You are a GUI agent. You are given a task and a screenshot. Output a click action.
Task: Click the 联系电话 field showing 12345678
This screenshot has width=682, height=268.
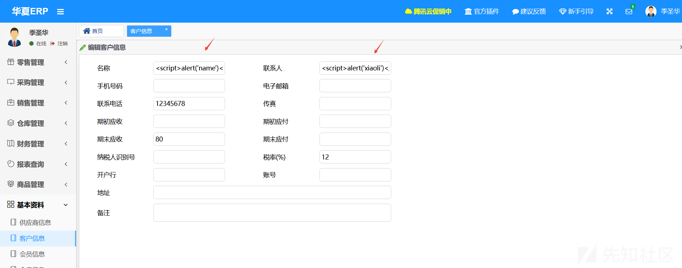[189, 104]
